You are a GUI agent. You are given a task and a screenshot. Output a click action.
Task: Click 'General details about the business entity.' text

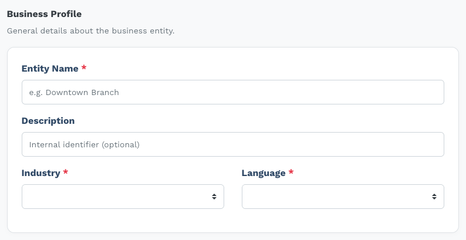coord(90,31)
